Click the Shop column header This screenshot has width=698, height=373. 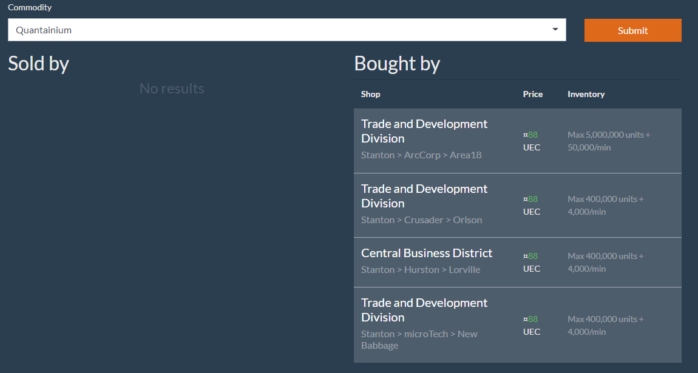(371, 94)
